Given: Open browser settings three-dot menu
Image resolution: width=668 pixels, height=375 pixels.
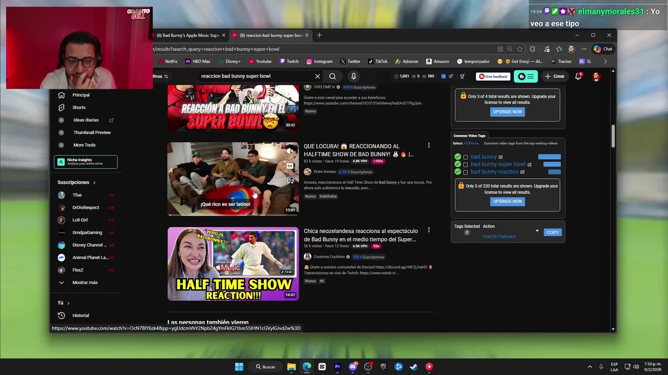Looking at the screenshot, I should coord(584,49).
